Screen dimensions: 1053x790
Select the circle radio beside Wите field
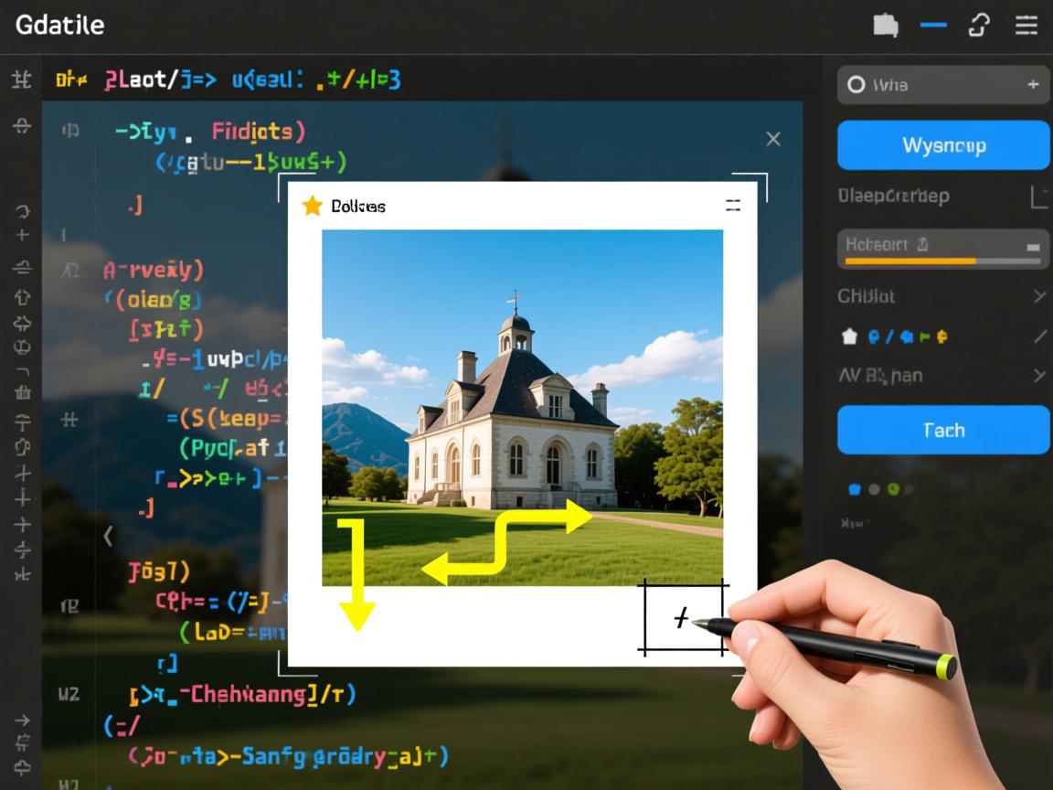coord(856,85)
